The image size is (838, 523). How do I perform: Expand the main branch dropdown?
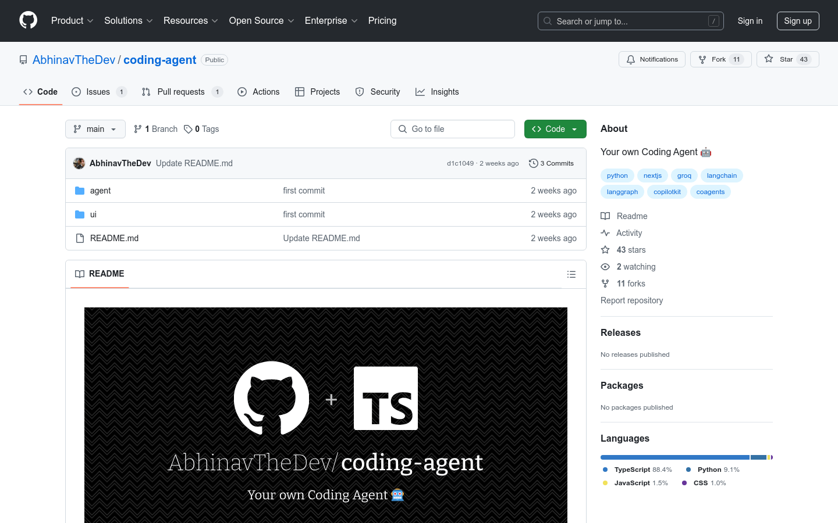pyautogui.click(x=95, y=128)
